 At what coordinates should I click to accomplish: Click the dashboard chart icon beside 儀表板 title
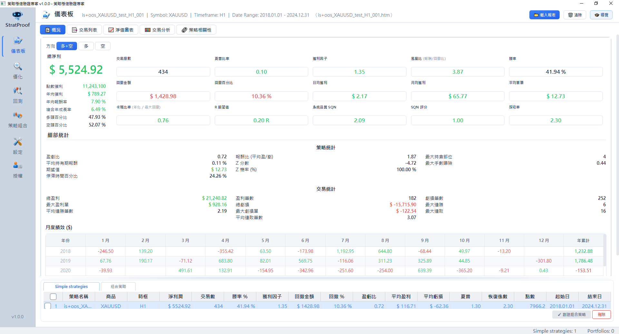coord(46,15)
